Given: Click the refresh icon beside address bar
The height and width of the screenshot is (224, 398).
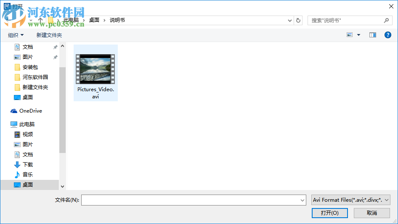Looking at the screenshot, I should [x=298, y=20].
